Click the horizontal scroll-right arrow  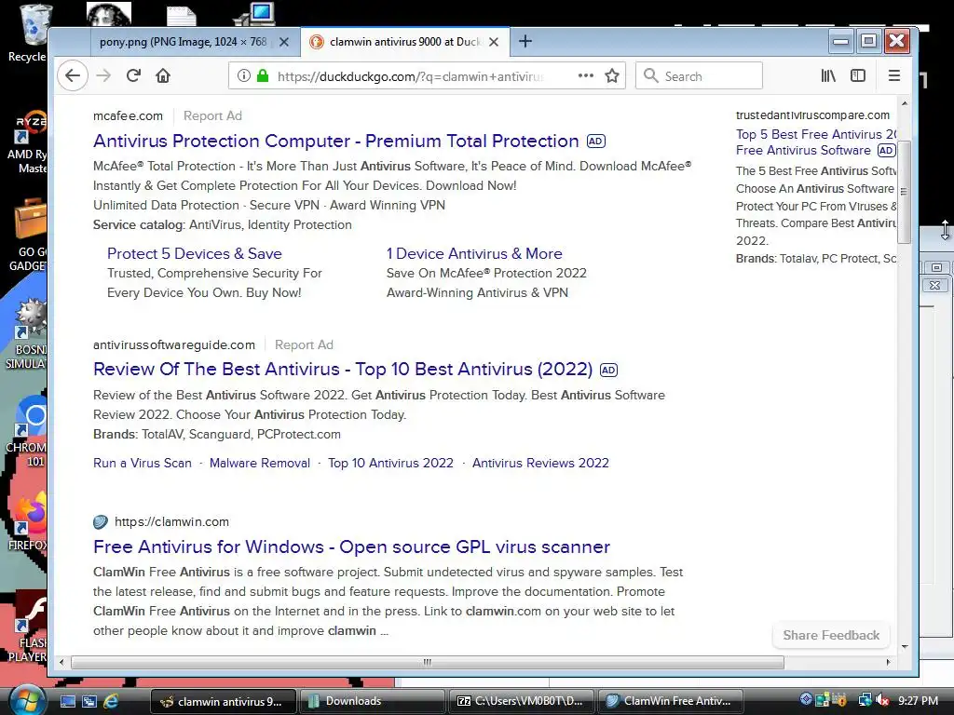(x=888, y=662)
